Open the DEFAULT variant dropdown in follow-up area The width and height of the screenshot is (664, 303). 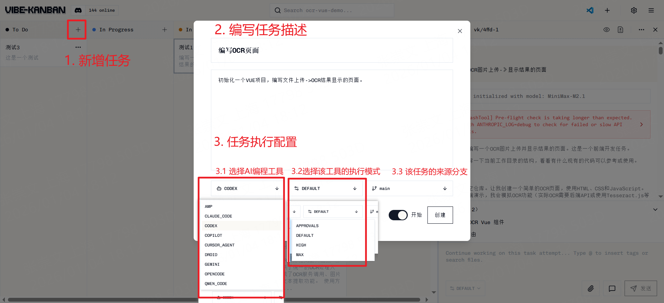(x=465, y=289)
